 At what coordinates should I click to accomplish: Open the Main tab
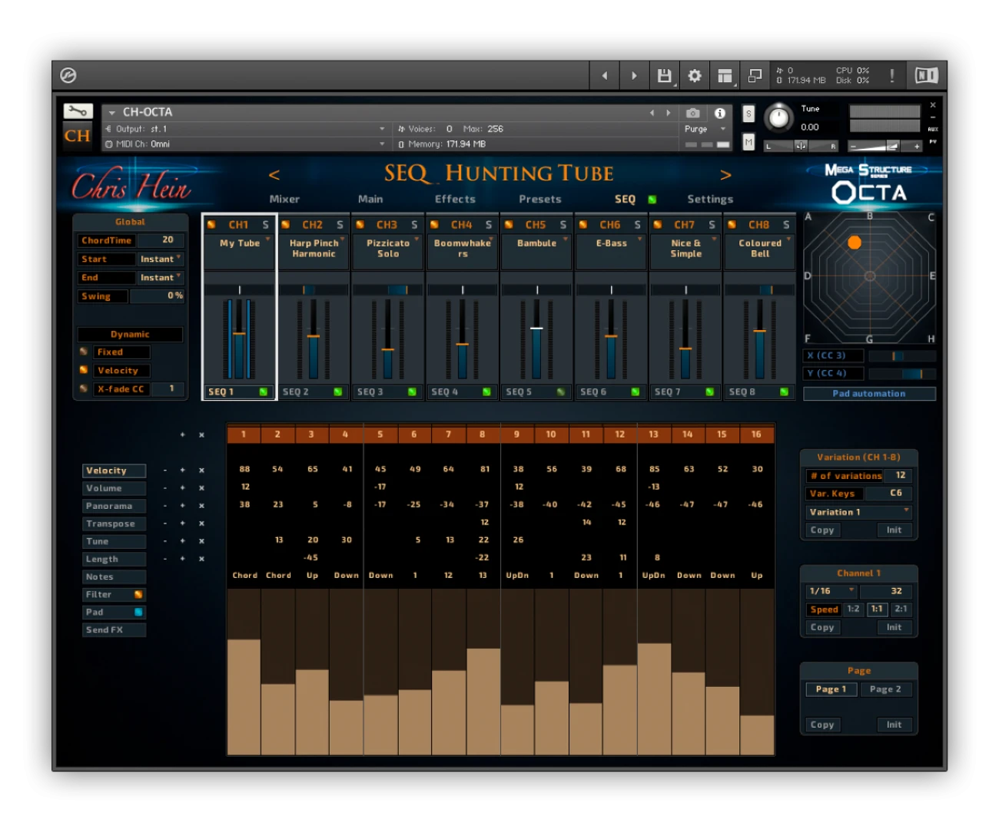point(370,199)
